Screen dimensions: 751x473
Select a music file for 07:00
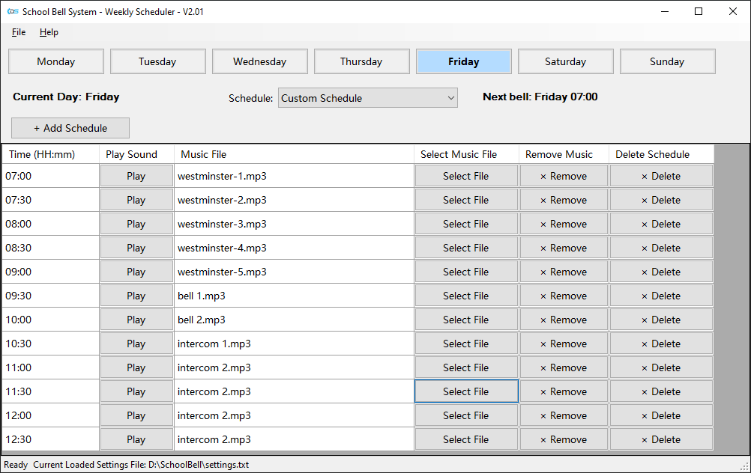[466, 176]
